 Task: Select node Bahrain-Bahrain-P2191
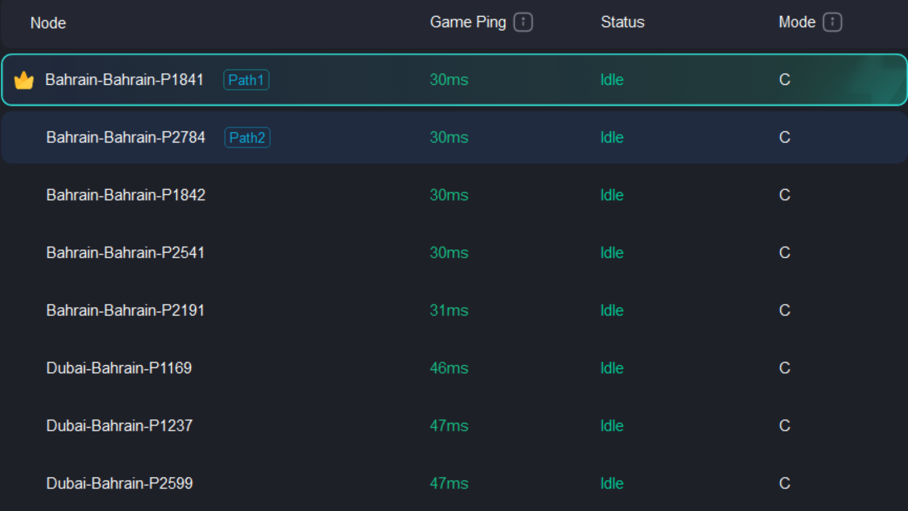(125, 310)
